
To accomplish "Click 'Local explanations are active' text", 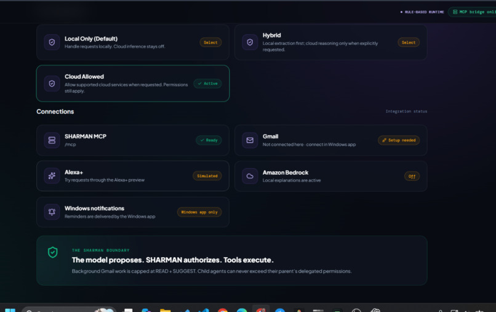I will [292, 180].
